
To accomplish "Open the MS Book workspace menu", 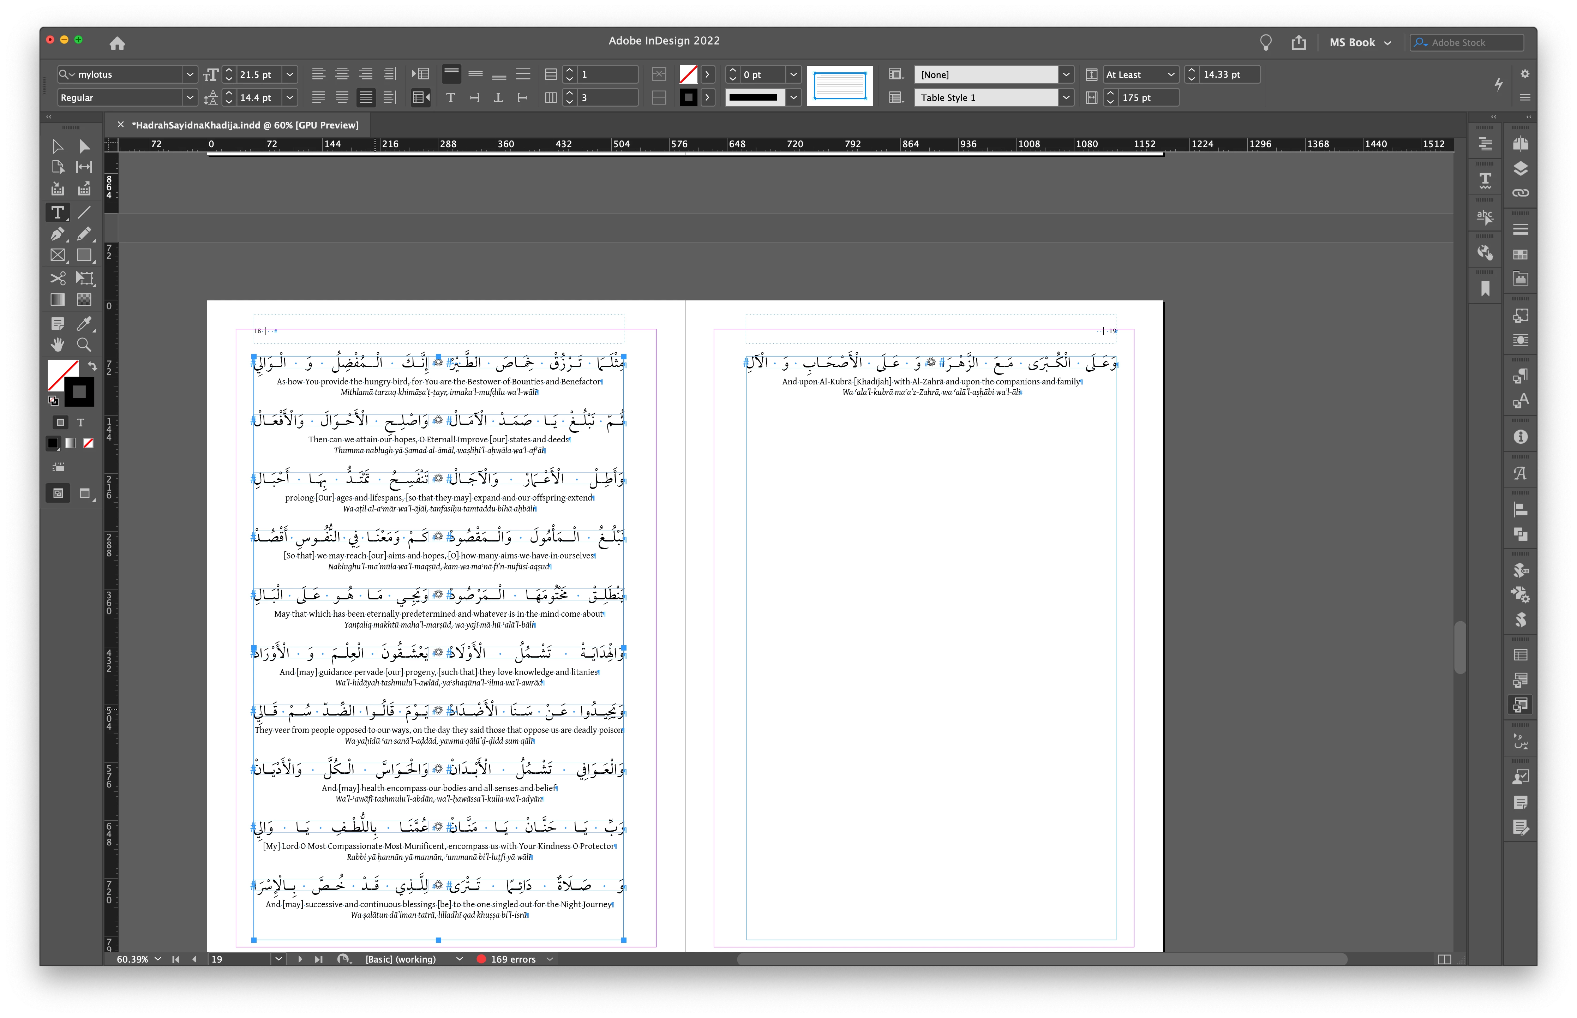I will (x=1360, y=42).
